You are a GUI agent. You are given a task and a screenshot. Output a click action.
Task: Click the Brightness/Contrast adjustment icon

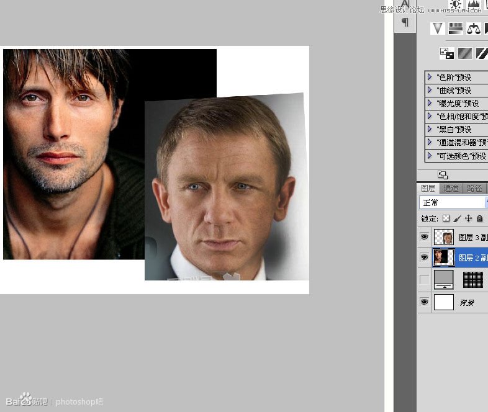pyautogui.click(x=456, y=4)
